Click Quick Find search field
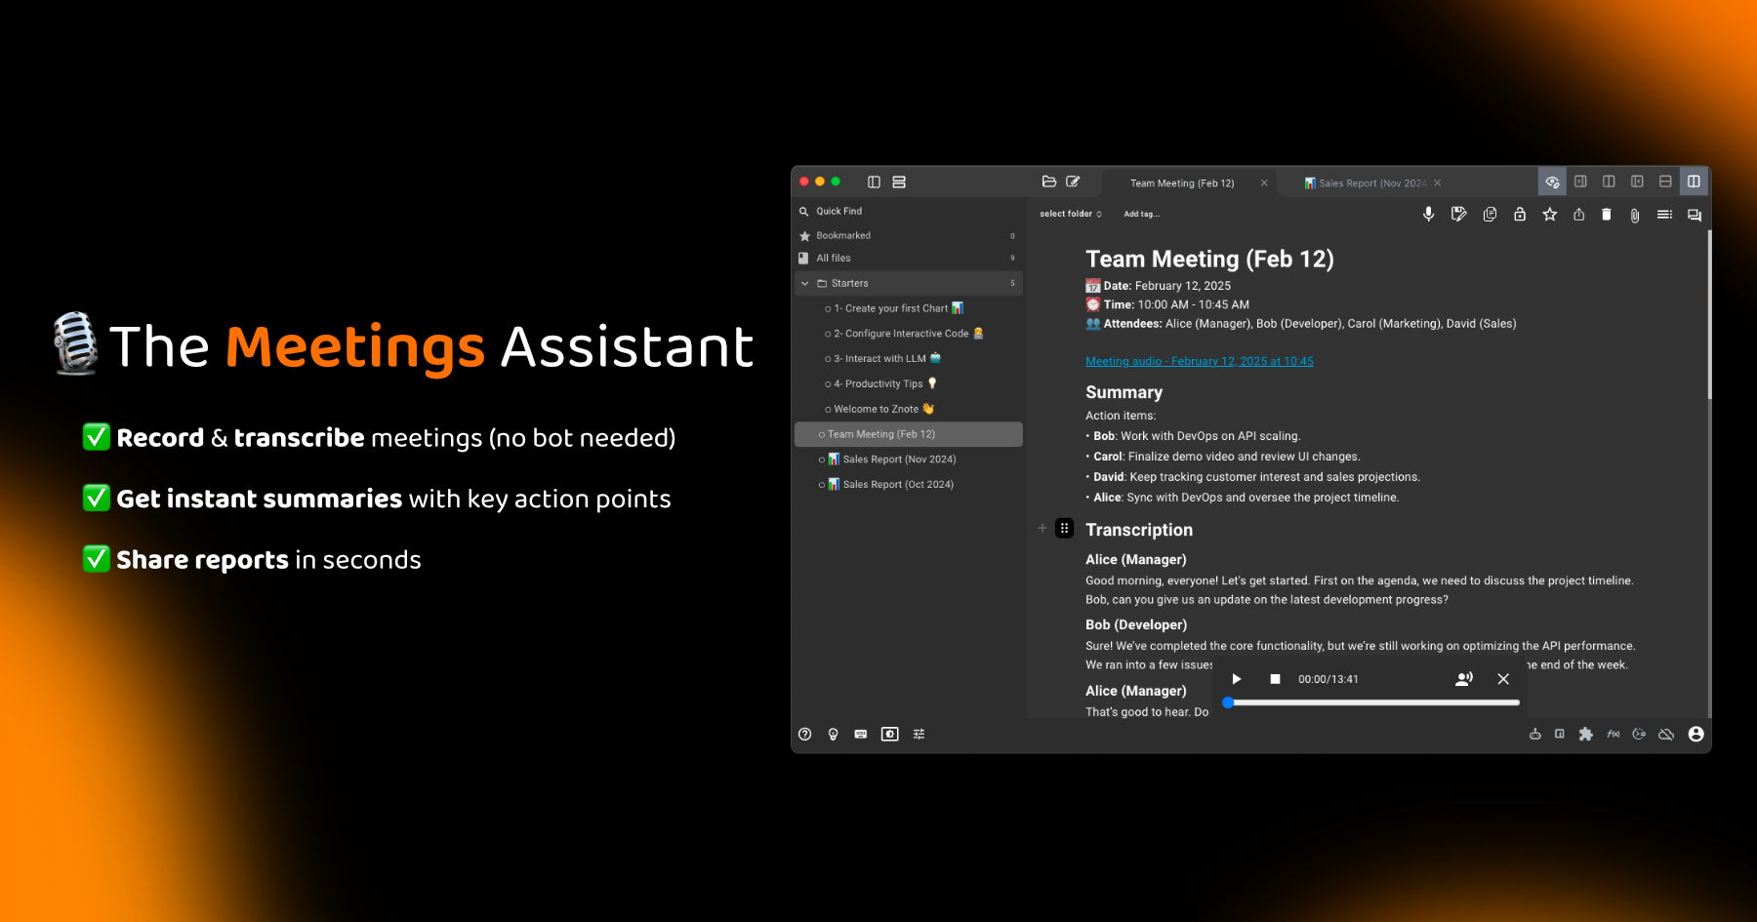Screen dimensions: 1757x922 pyautogui.click(x=908, y=211)
